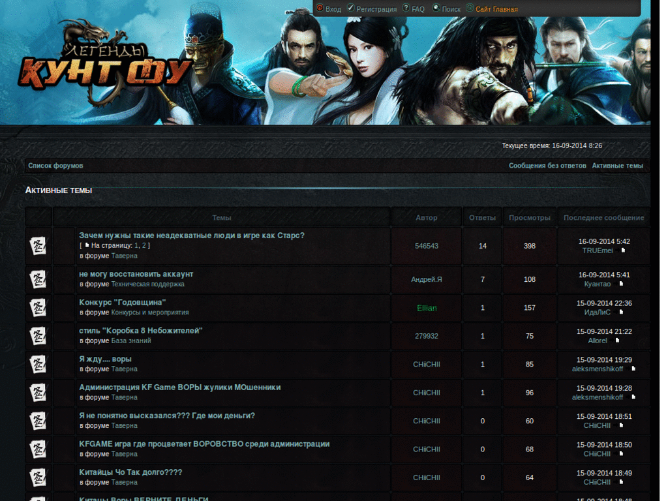View last poster TRUEmei profile
Image resolution: width=668 pixels, height=501 pixels.
coord(598,250)
